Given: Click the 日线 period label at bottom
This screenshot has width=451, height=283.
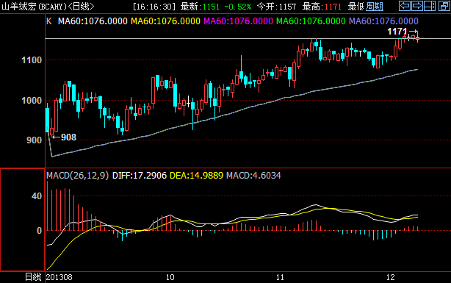Looking at the screenshot, I should coord(33,277).
